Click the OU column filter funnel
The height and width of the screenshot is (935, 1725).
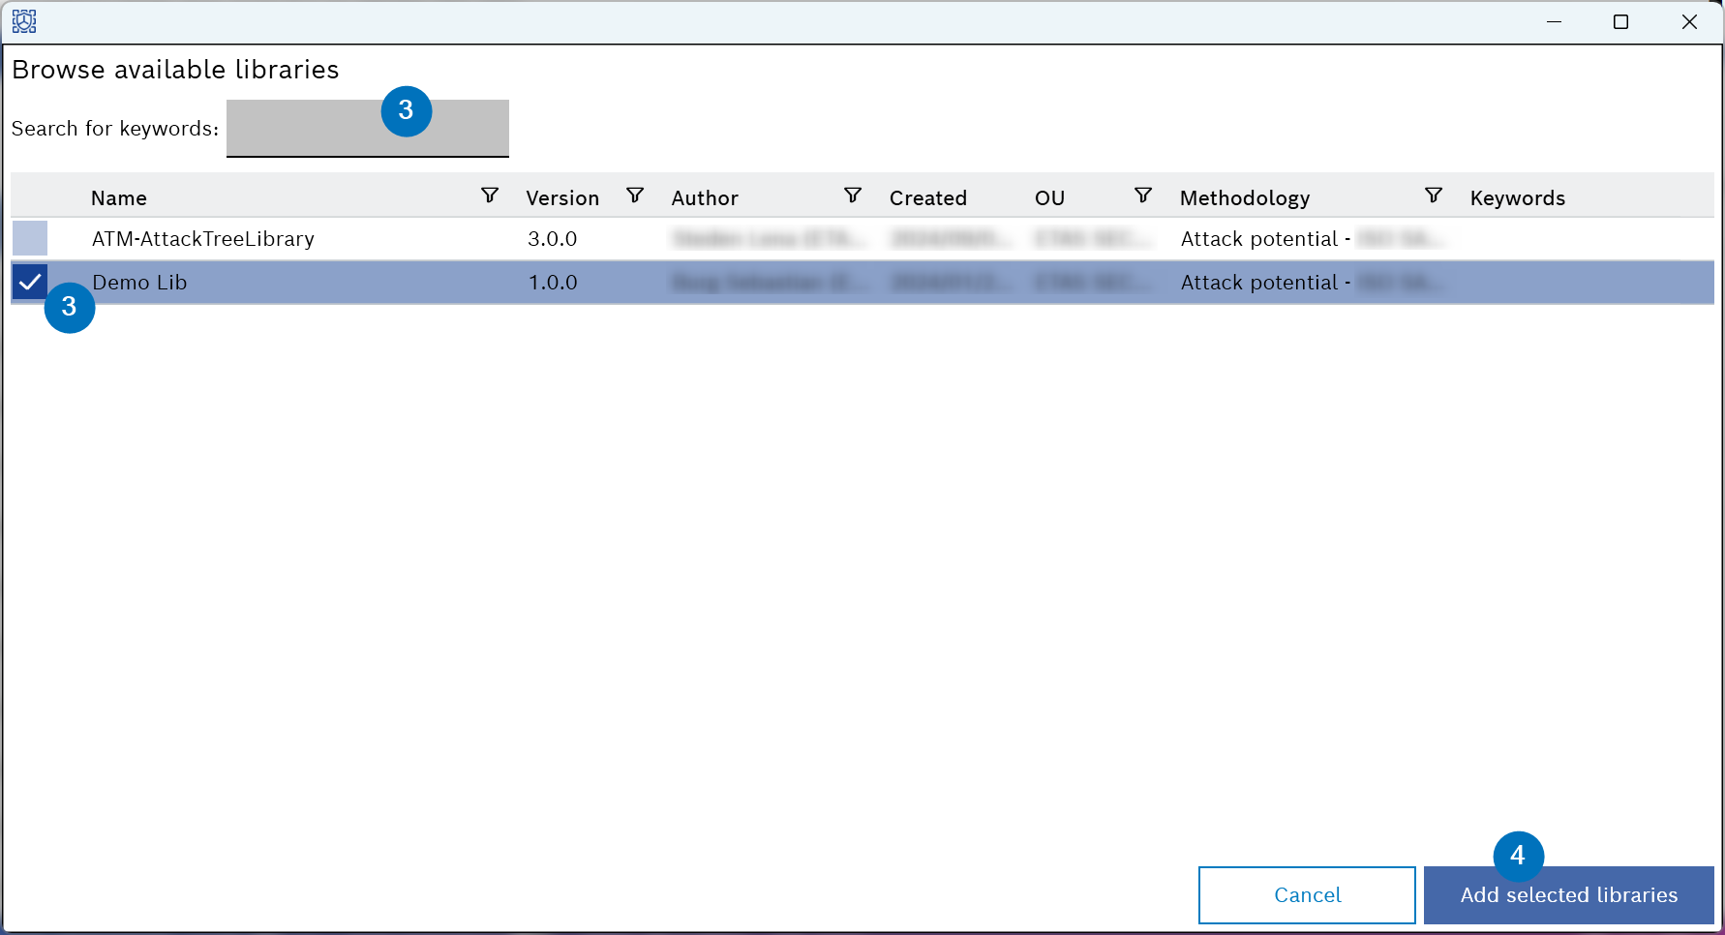click(x=1143, y=196)
